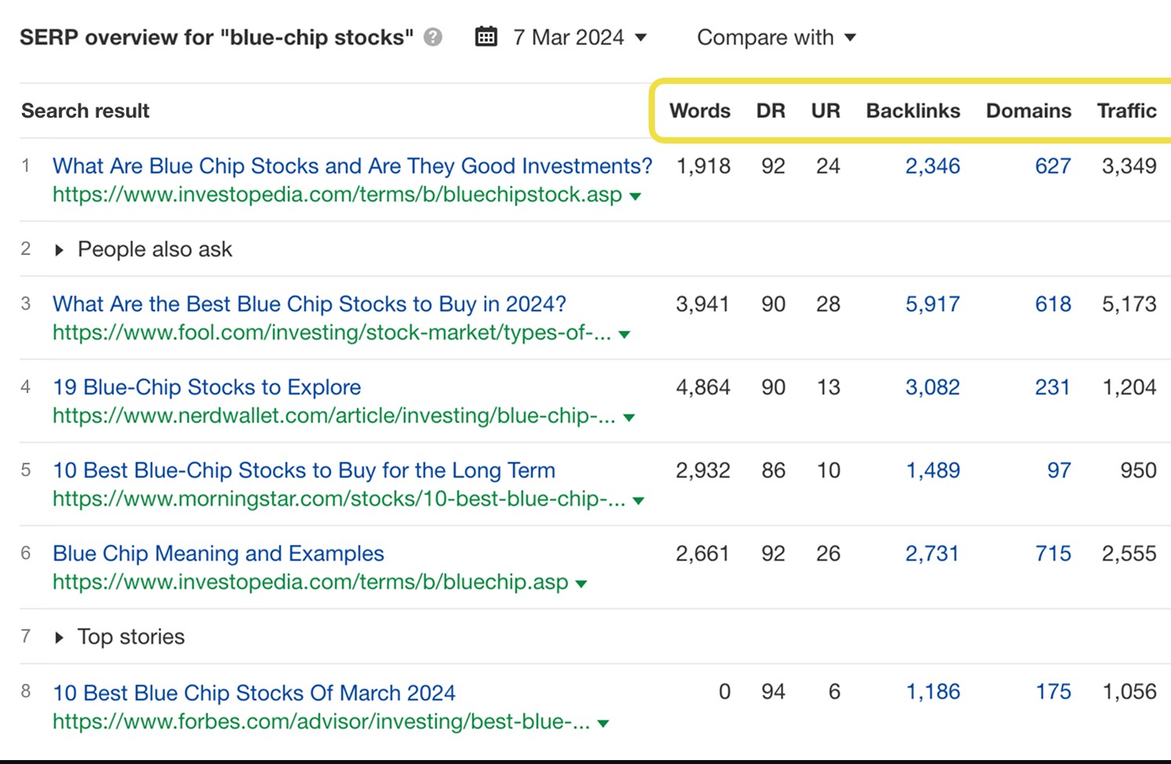Open the fool.com URL dropdown arrow
This screenshot has height=764, width=1171.
[624, 334]
